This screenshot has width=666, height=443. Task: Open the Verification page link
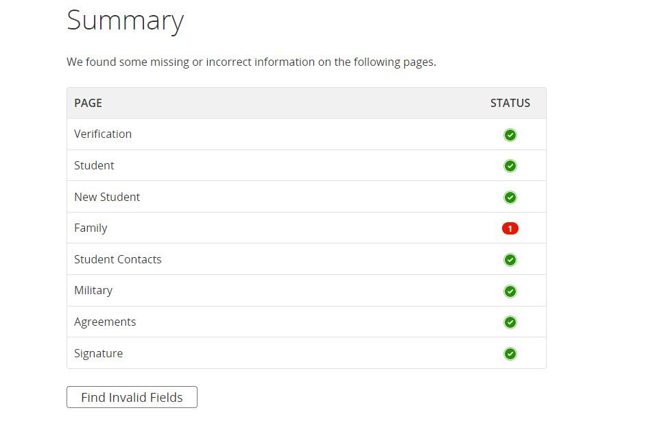click(x=103, y=134)
